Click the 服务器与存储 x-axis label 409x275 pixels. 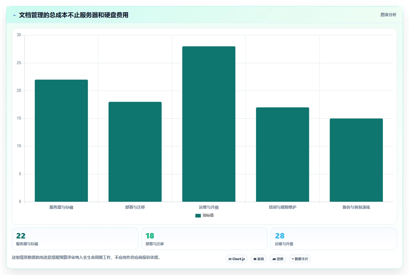[61, 207]
